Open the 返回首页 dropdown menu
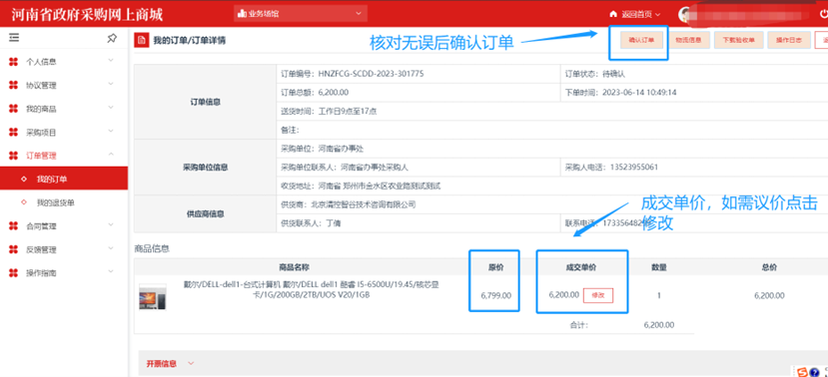Viewport: 828px width, 377px height. 635,14
